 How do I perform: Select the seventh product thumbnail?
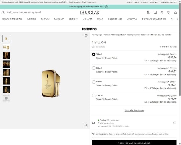point(6,90)
